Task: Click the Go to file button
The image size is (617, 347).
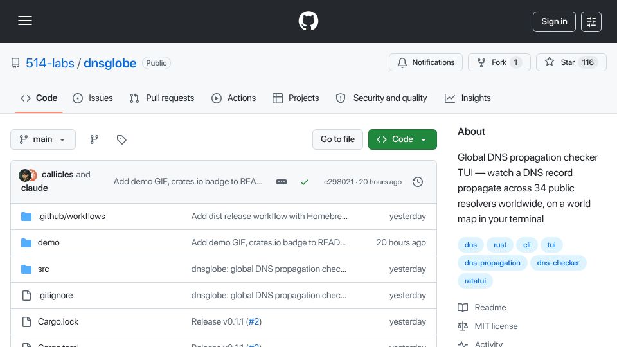Action: (x=337, y=139)
